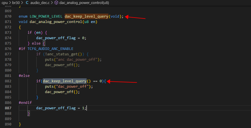The height and width of the screenshot is (128, 251).
Task: Click puts("dac_power_off") on line 883
Action: point(69,87)
